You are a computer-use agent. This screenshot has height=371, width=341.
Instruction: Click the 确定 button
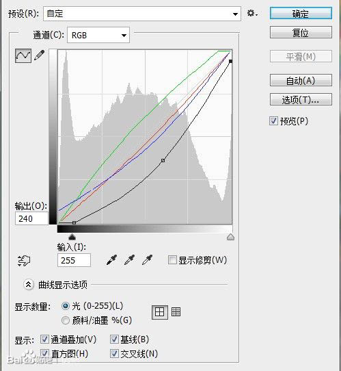[301, 13]
